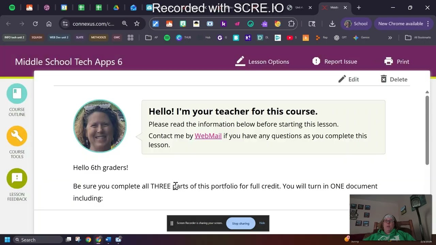This screenshot has height=245, width=436.
Task: Print the lesson page
Action: pos(396,62)
